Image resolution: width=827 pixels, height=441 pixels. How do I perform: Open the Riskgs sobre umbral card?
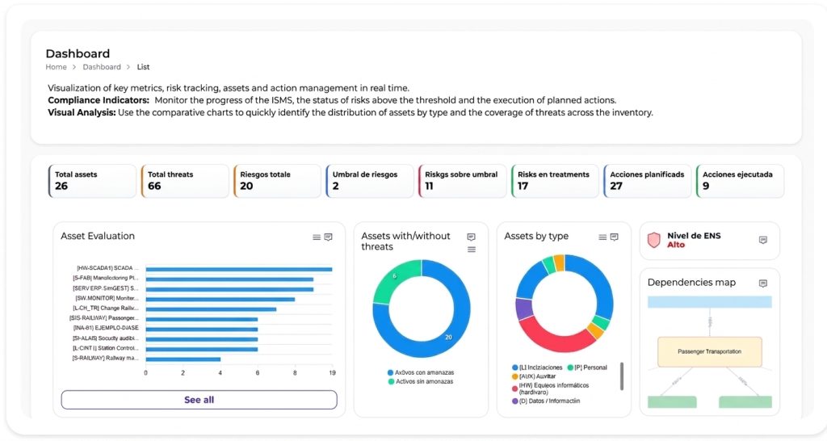463,181
